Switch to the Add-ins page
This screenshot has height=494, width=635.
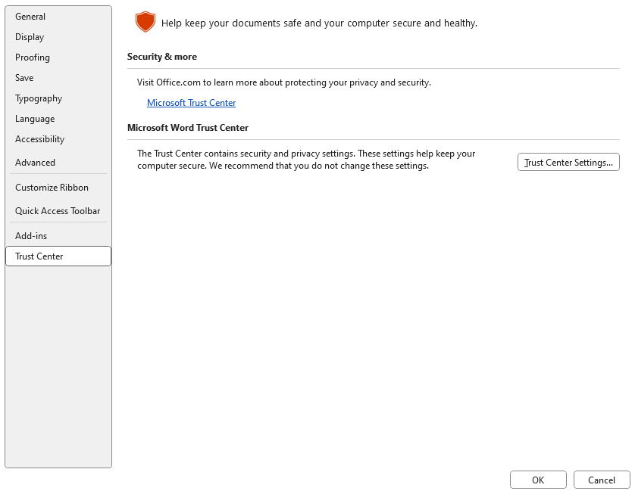coord(31,236)
